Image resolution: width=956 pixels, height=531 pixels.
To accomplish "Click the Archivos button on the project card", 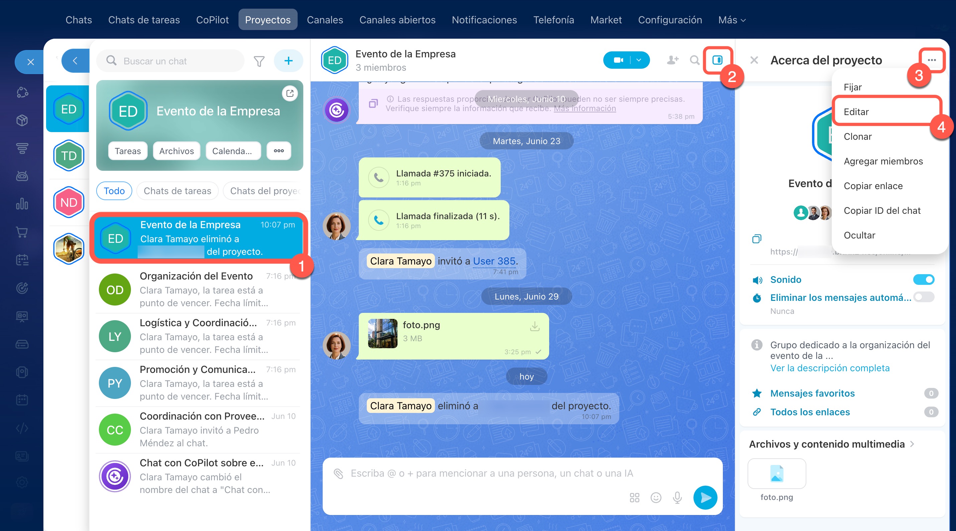I will tap(176, 151).
